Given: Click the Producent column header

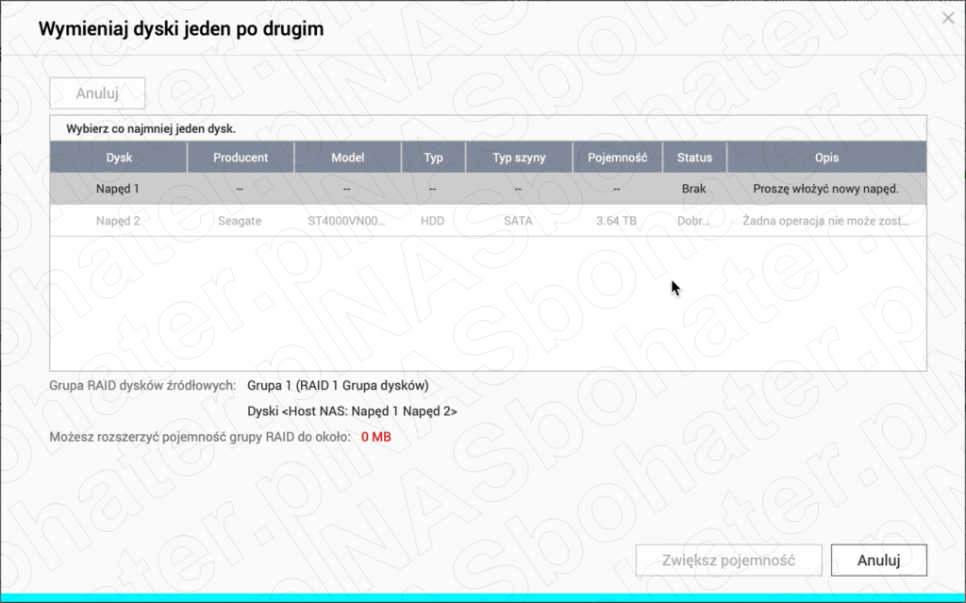Looking at the screenshot, I should 241,158.
